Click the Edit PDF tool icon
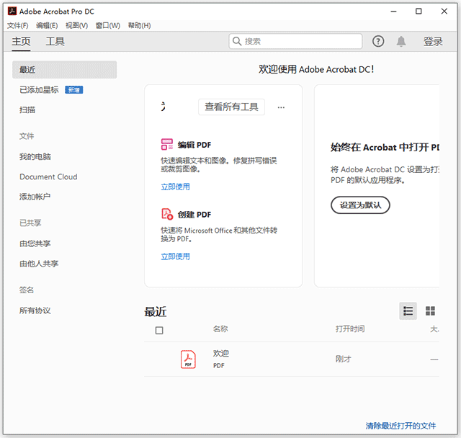 (x=166, y=144)
